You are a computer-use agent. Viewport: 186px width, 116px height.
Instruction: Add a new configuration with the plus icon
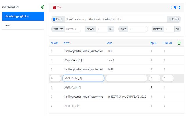pyautogui.click(x=43, y=7)
